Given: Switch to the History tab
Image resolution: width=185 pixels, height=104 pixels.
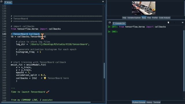Looking at the screenshot, I should (149, 102).
